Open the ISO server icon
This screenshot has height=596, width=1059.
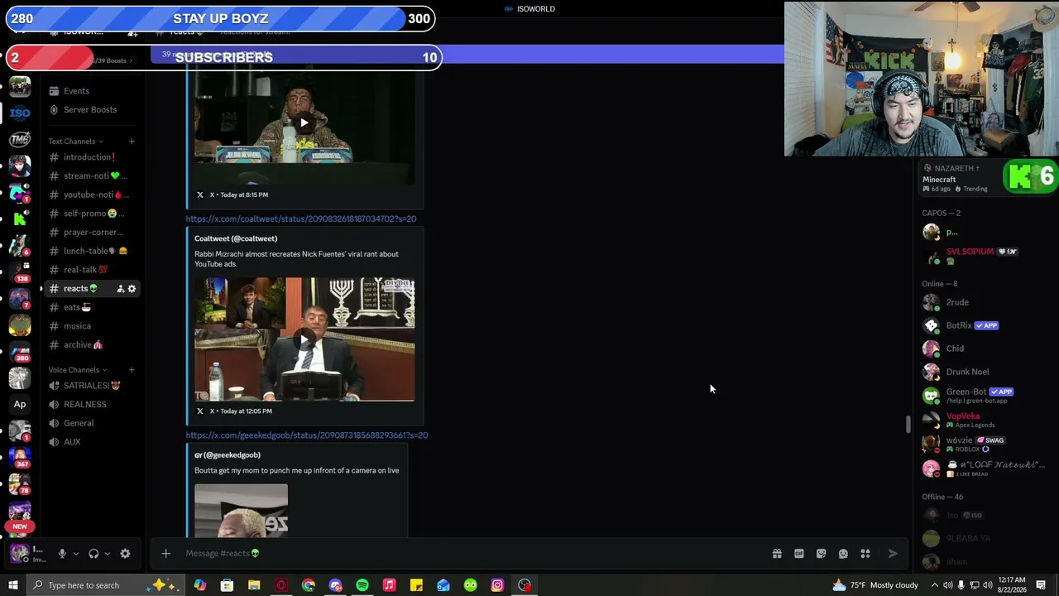point(20,113)
